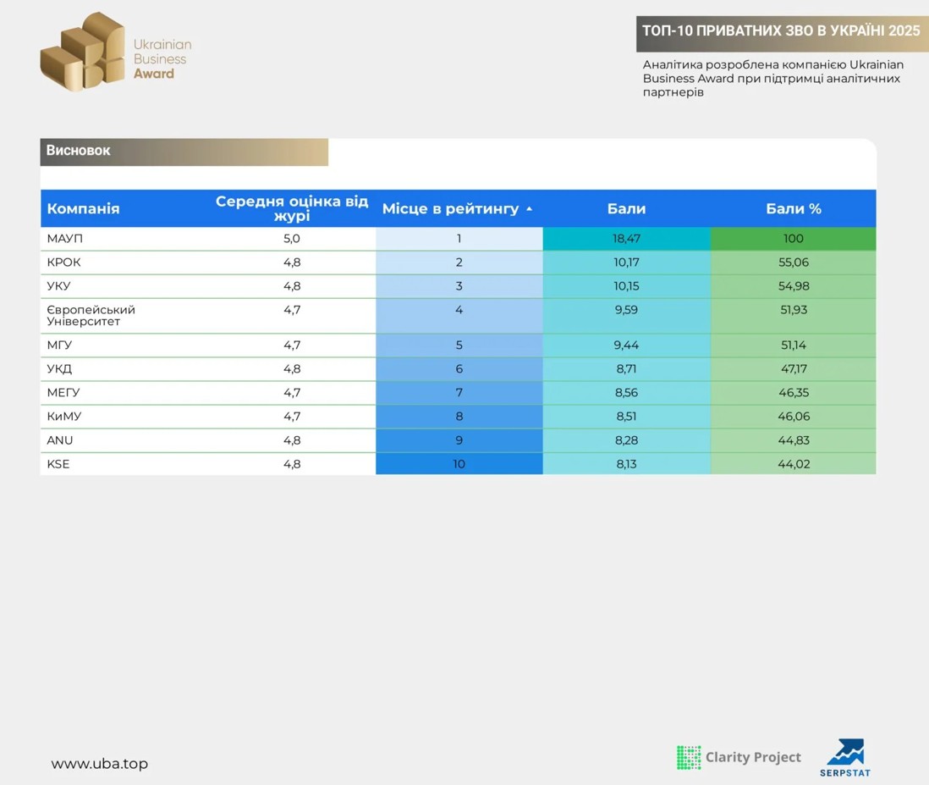Click the Середня оцінка від журі header
Image resolution: width=929 pixels, height=785 pixels.
(292, 208)
